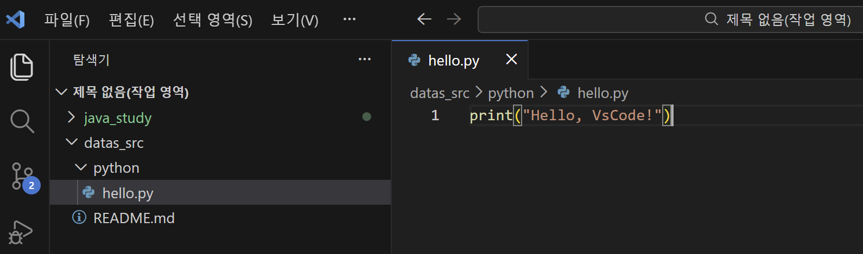Image resolution: width=863 pixels, height=254 pixels.
Task: Show more menus via title bar ellipsis
Action: tap(350, 19)
